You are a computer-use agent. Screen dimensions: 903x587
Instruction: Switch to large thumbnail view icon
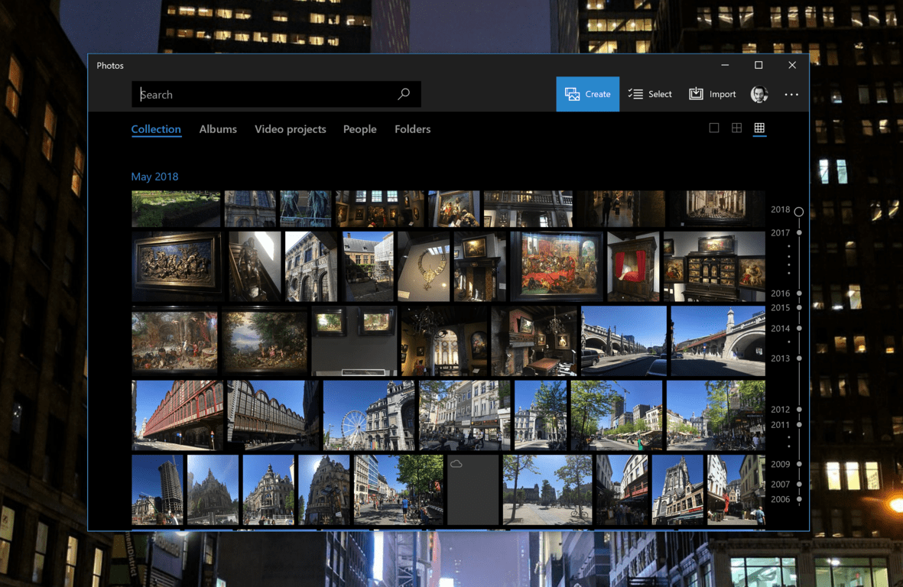[714, 128]
